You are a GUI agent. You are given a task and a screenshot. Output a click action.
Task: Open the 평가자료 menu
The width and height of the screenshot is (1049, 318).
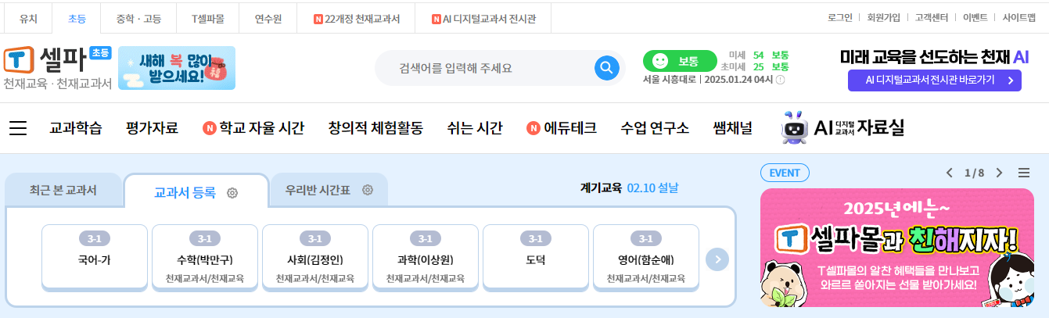[152, 128]
